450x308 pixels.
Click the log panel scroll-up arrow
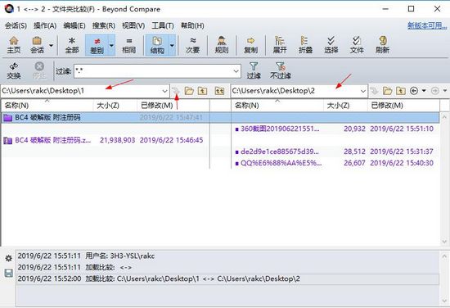coord(444,256)
